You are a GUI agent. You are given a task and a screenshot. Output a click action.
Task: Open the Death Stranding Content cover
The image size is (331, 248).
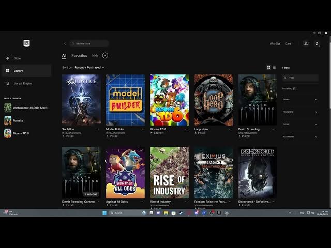click(81, 173)
